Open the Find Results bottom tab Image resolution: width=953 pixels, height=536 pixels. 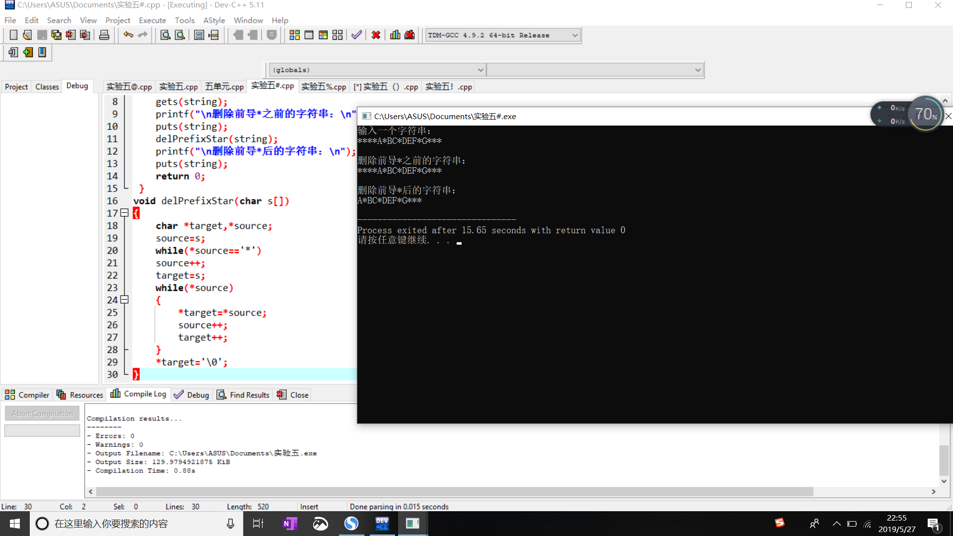click(243, 395)
